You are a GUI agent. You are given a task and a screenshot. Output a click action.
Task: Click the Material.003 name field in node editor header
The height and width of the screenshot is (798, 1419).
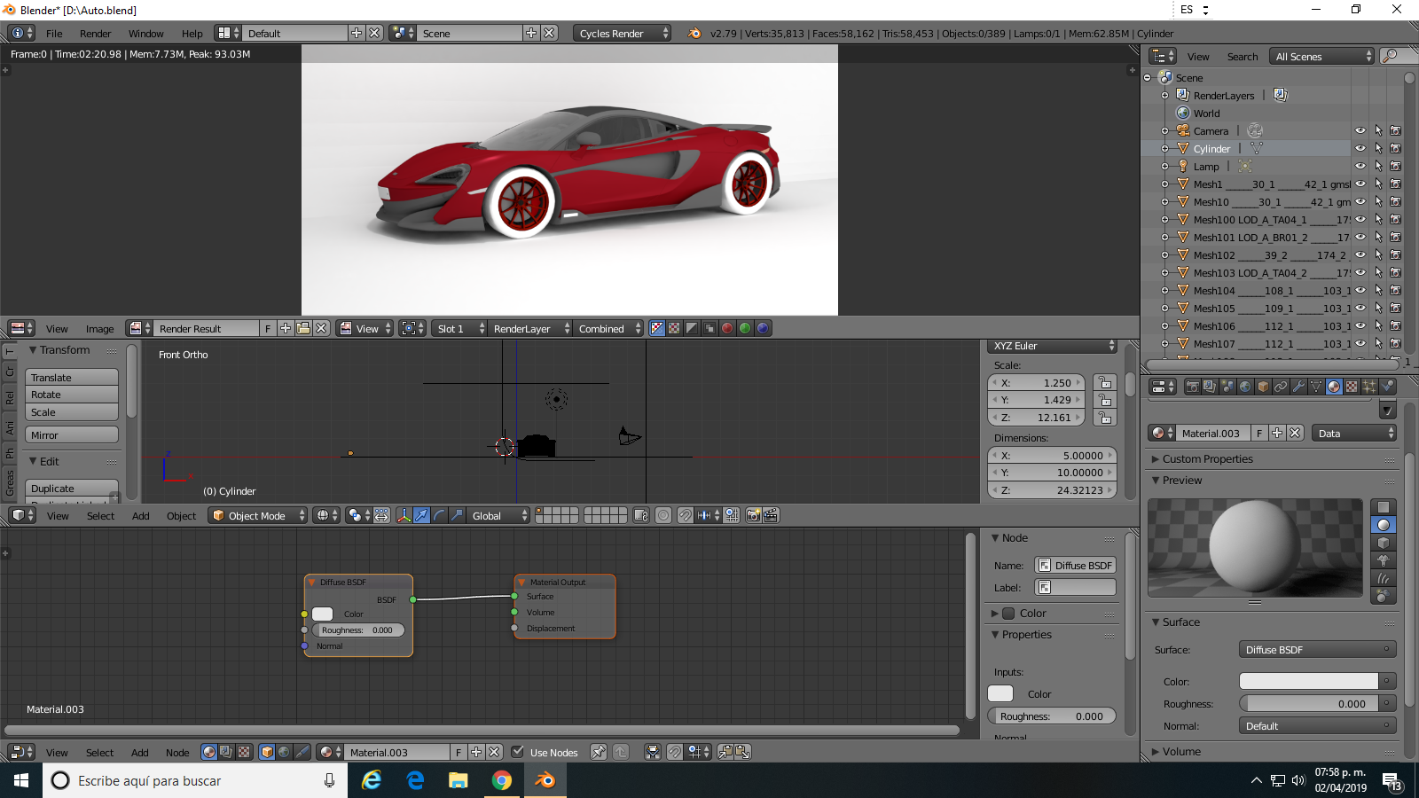pos(396,752)
